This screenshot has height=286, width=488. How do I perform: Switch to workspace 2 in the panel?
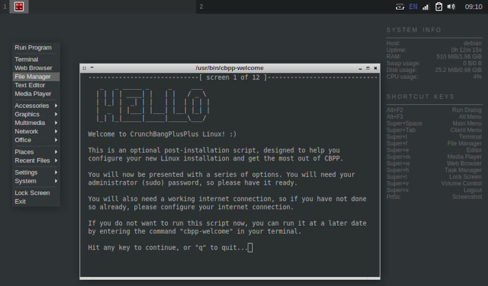[x=201, y=7]
